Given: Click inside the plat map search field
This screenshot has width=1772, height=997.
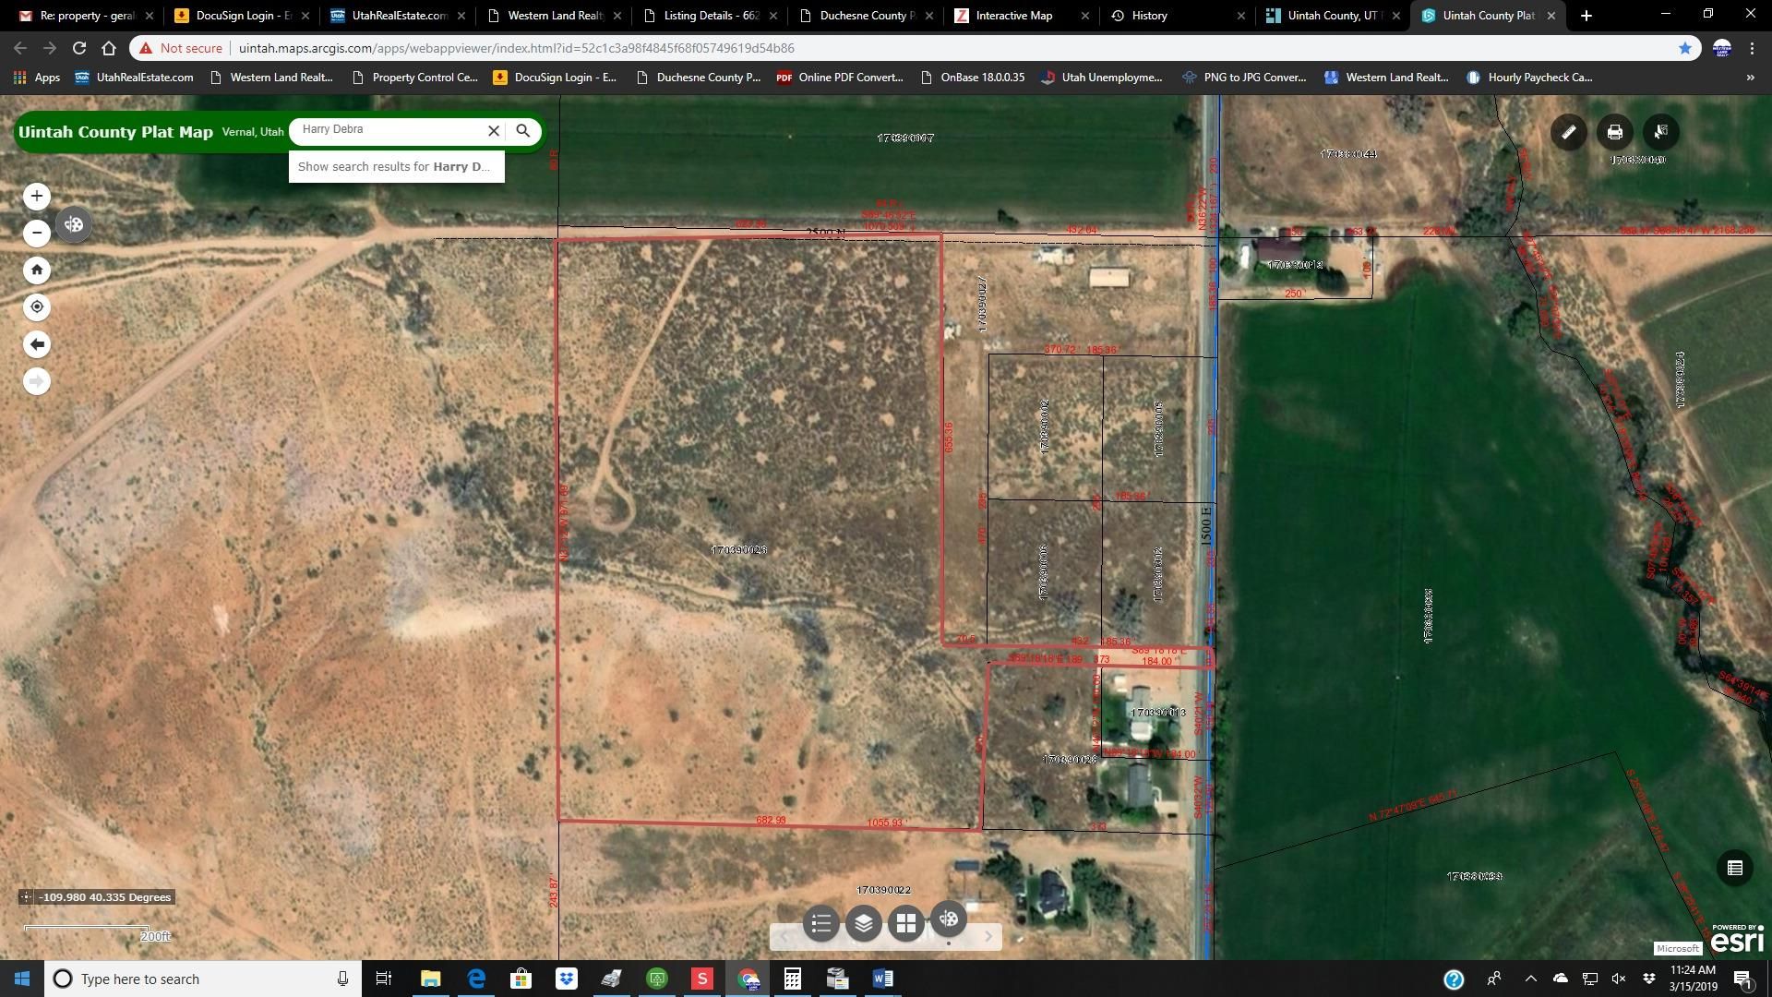Looking at the screenshot, I should [x=388, y=130].
